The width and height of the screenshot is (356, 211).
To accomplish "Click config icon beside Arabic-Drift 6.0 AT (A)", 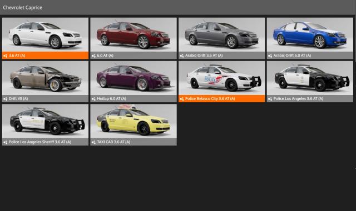I will point(270,56).
